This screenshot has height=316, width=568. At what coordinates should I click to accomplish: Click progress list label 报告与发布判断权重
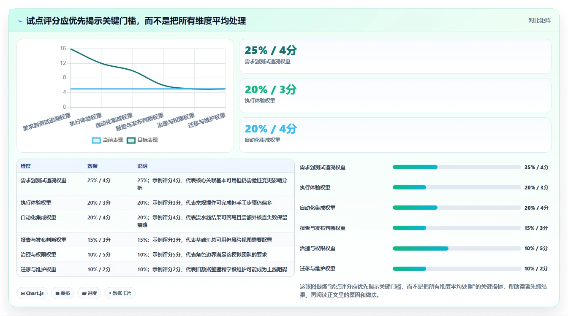323,228
